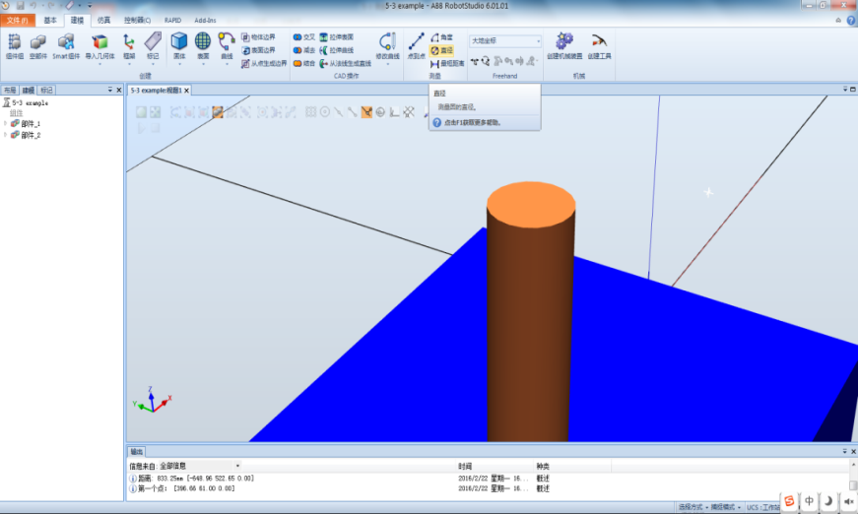This screenshot has width=858, height=514.
Task: Open the 选择方式 selection mode status menu
Action: (693, 507)
